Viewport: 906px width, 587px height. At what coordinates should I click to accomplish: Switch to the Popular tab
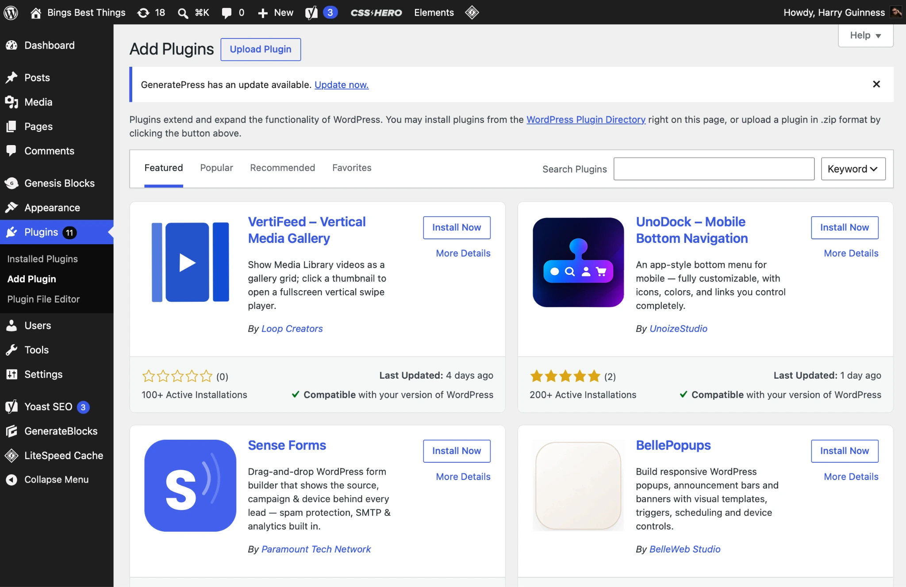pos(216,168)
